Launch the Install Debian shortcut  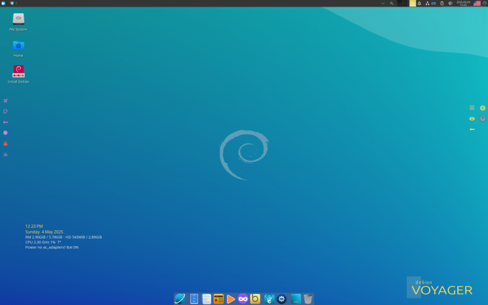(18, 74)
